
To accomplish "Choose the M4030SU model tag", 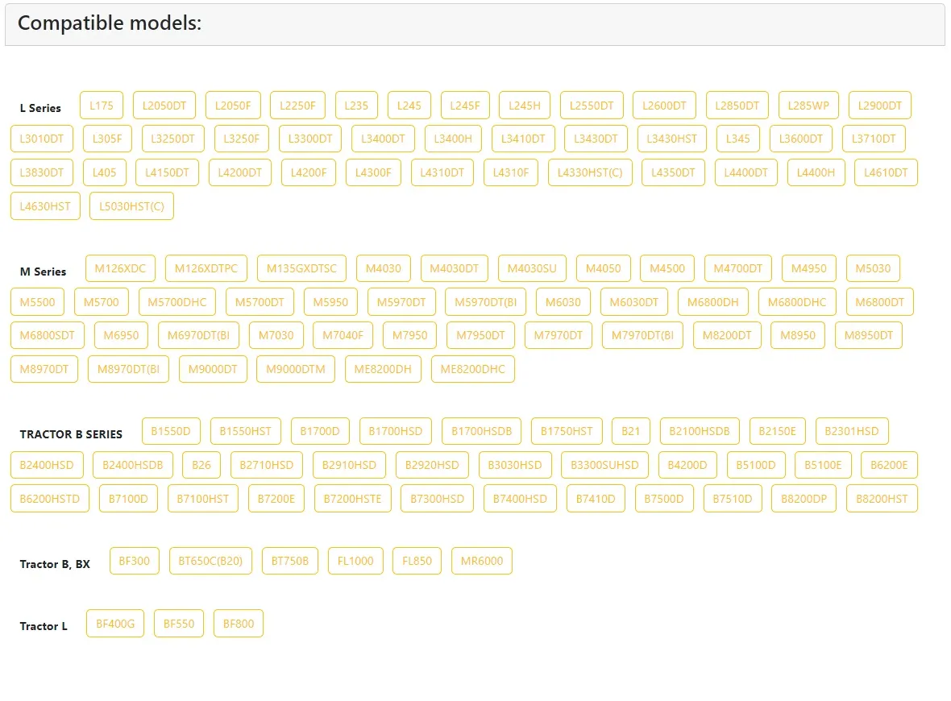I will point(532,268).
